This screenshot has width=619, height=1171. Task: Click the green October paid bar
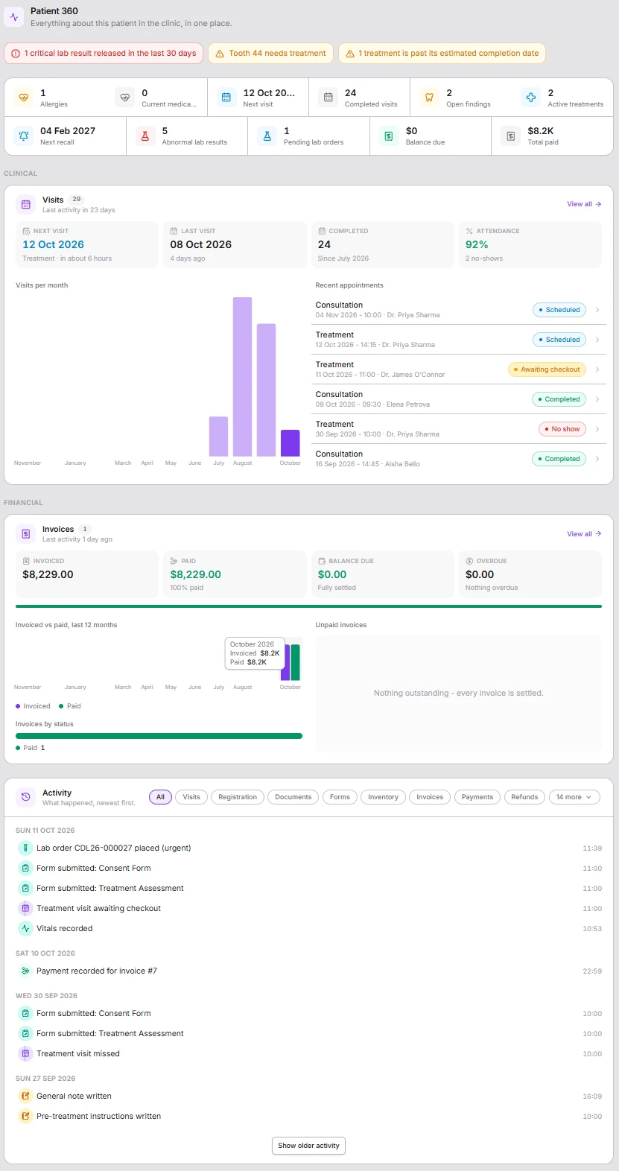[x=295, y=662]
